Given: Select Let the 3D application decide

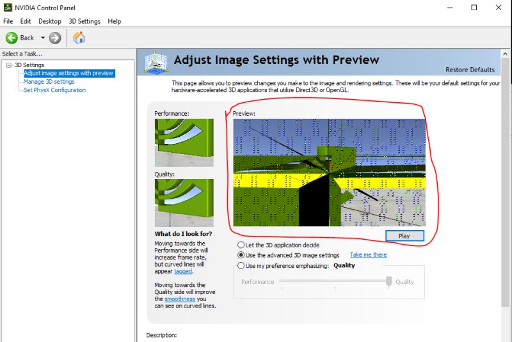Looking at the screenshot, I should pyautogui.click(x=241, y=245).
